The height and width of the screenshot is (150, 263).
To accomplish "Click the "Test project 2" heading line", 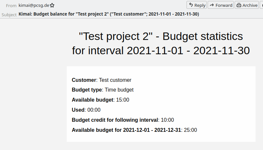I will pos(161,36).
